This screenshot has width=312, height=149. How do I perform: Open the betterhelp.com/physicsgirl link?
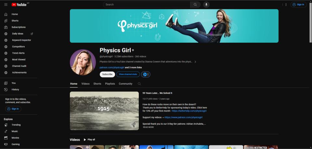click(x=189, y=111)
